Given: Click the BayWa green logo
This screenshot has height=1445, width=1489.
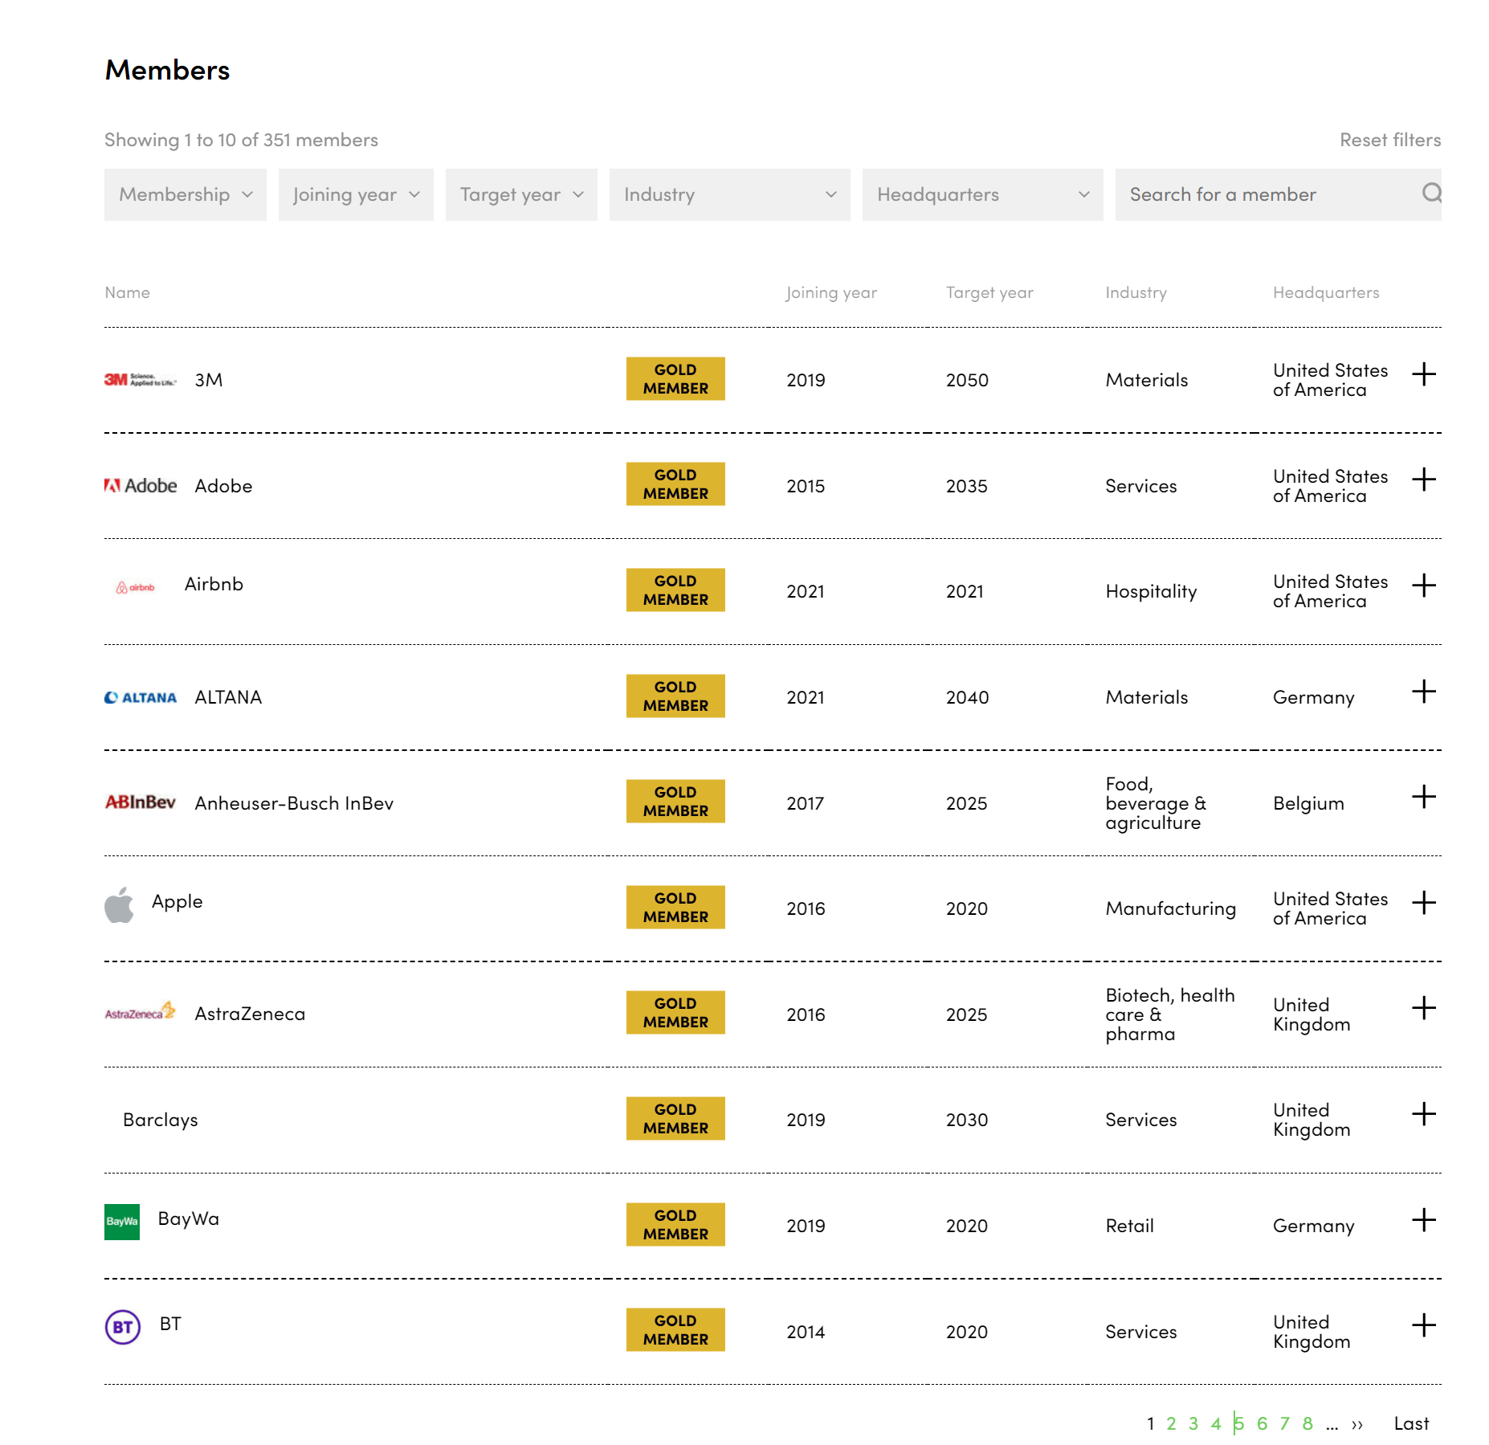Looking at the screenshot, I should tap(122, 1222).
